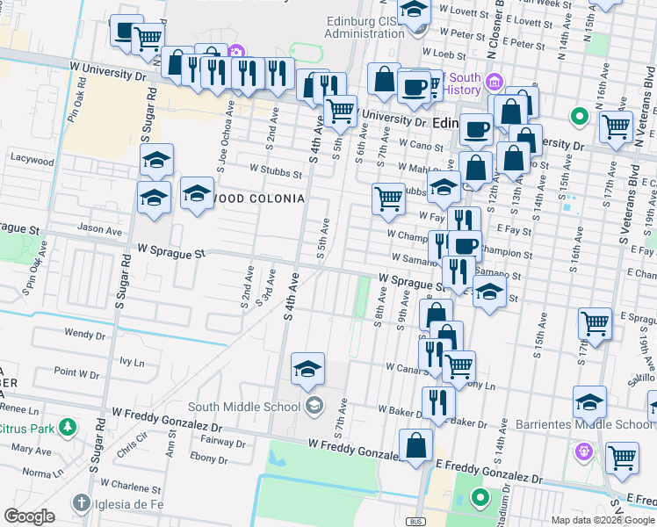Open the shopping bag marker on W Freddy Gonzalez Dr
The width and height of the screenshot is (657, 527).
415,446
